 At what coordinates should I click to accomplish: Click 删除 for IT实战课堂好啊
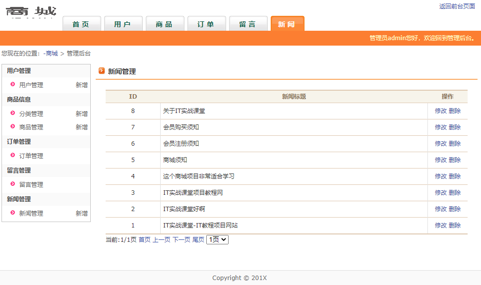(x=455, y=209)
